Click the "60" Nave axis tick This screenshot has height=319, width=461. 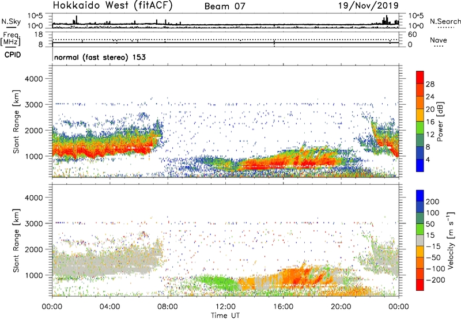pyautogui.click(x=413, y=35)
